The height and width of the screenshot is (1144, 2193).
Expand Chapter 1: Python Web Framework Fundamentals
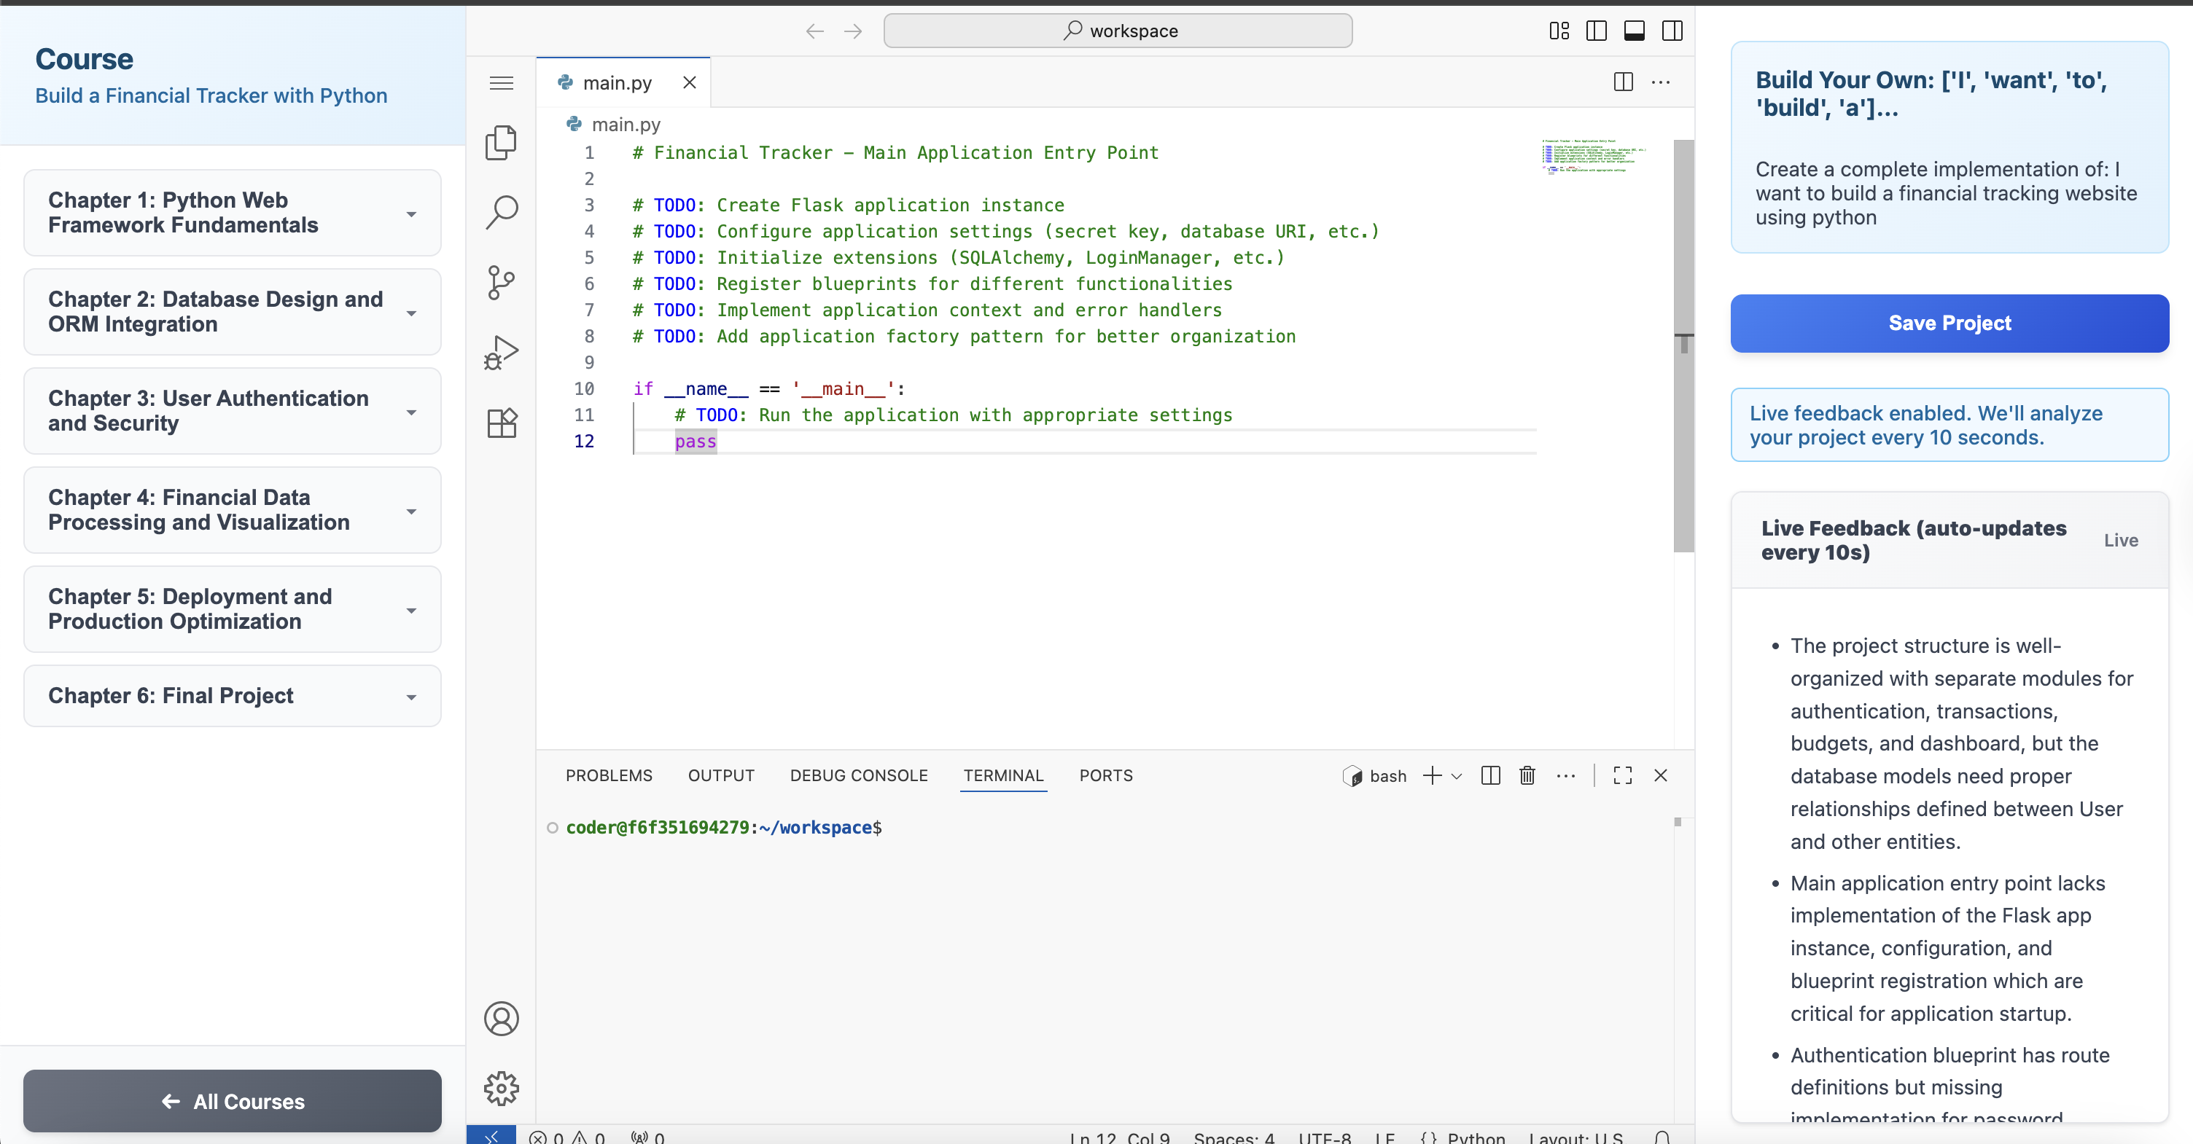click(x=232, y=213)
